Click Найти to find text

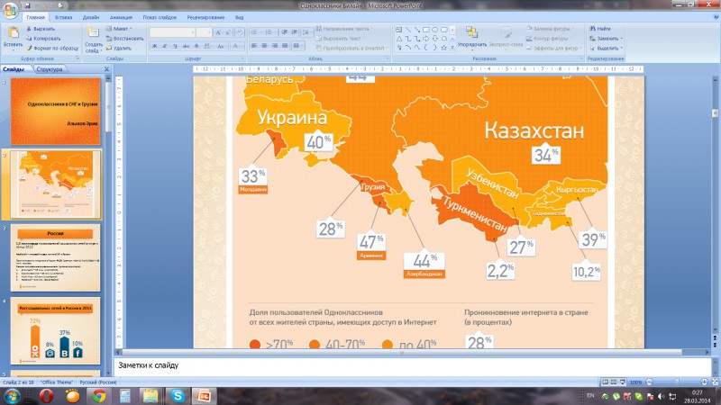click(x=600, y=29)
